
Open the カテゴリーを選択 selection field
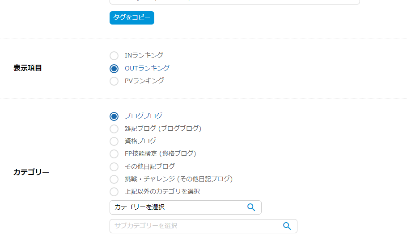click(x=185, y=207)
